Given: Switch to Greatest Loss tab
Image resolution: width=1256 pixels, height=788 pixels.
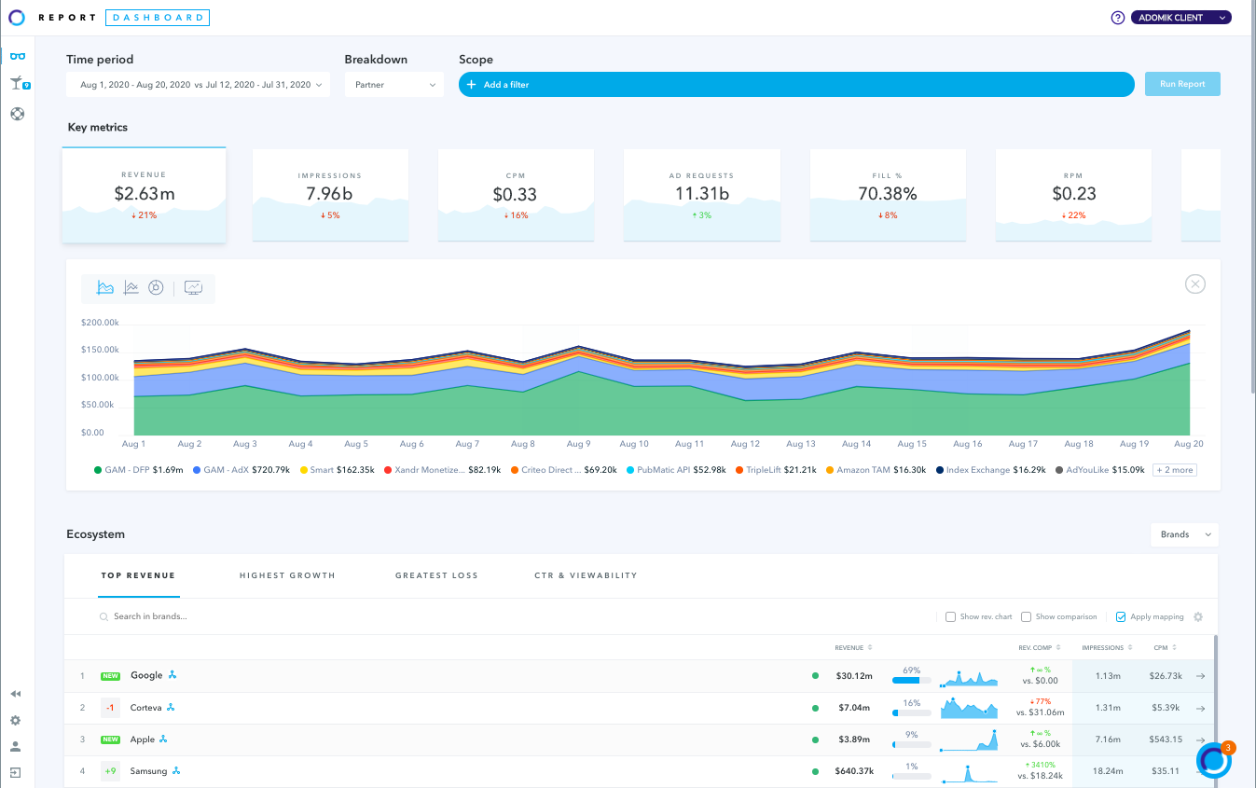Looking at the screenshot, I should pyautogui.click(x=436, y=575).
